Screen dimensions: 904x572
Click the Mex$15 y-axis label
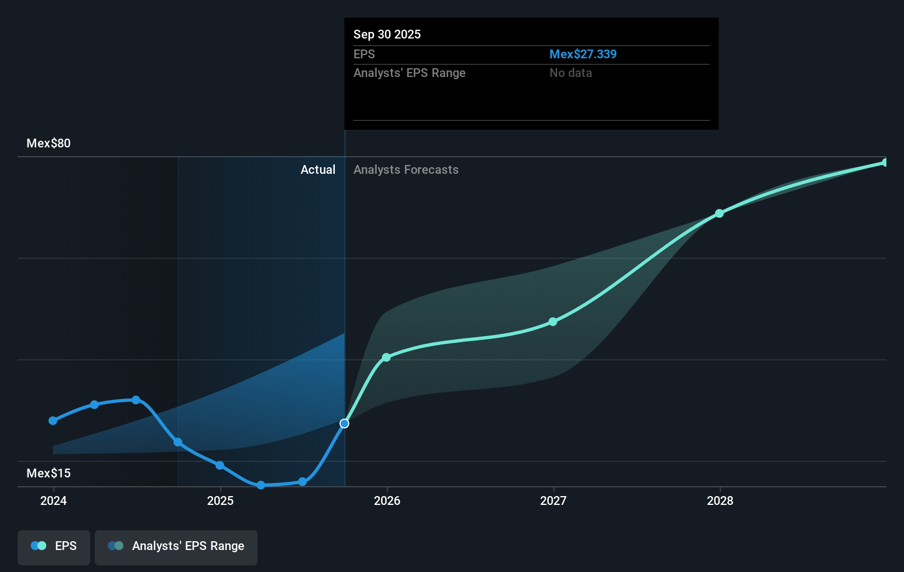click(48, 473)
